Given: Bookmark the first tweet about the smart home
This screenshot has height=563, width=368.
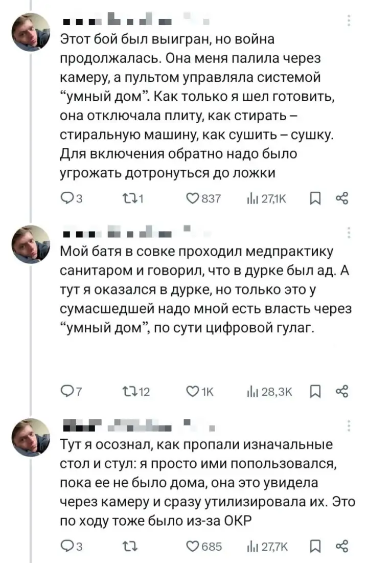Looking at the screenshot, I should pos(315,199).
